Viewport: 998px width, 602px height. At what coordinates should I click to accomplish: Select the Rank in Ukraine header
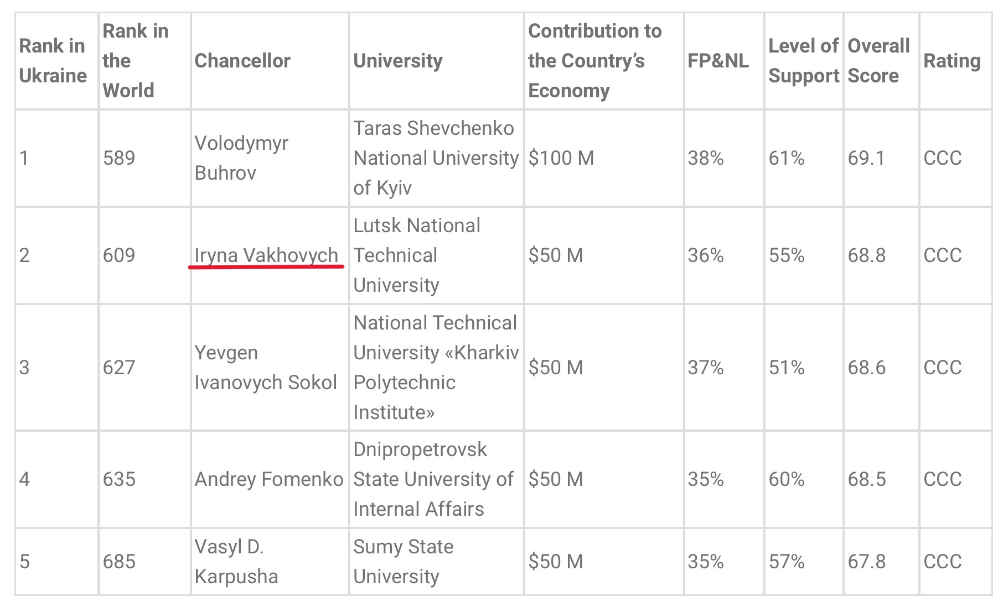(53, 61)
